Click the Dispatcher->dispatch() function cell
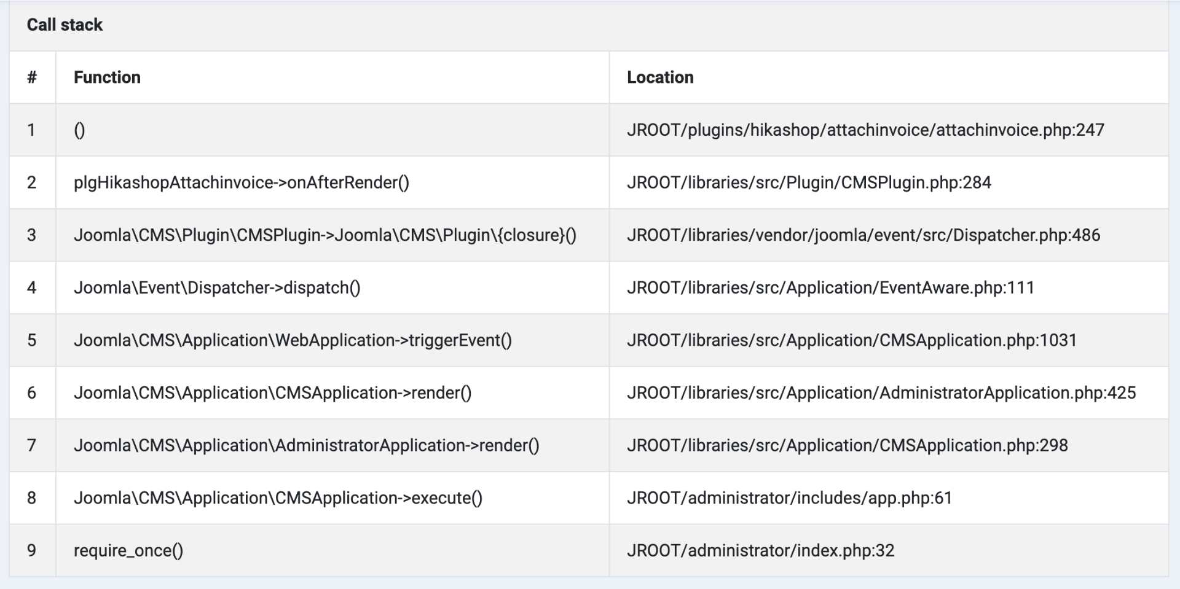The image size is (1180, 589). tap(217, 287)
